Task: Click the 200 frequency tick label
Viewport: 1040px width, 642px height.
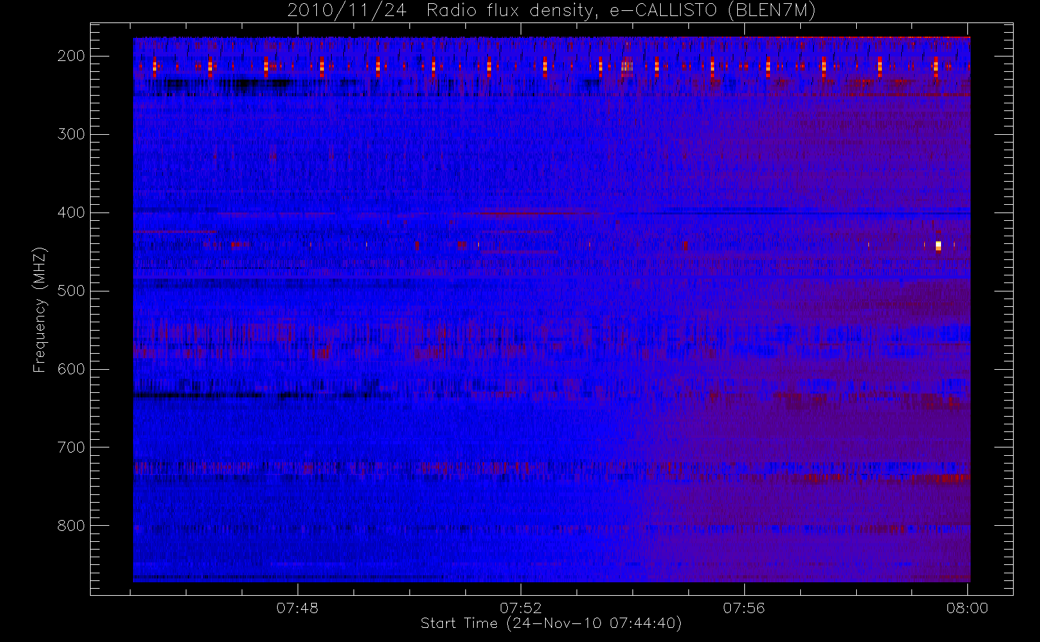Action: 71,56
